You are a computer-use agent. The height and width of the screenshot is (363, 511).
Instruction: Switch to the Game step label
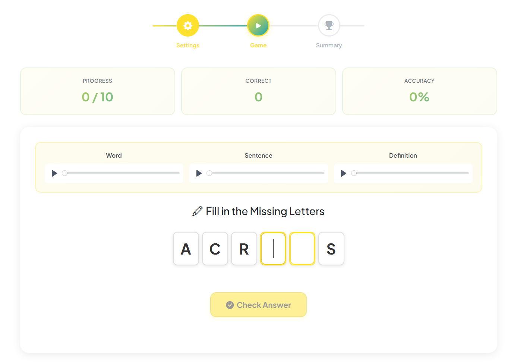tap(258, 45)
